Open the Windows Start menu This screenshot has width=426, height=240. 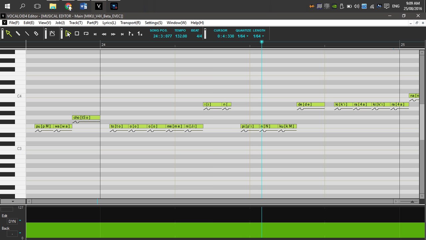coord(7,6)
